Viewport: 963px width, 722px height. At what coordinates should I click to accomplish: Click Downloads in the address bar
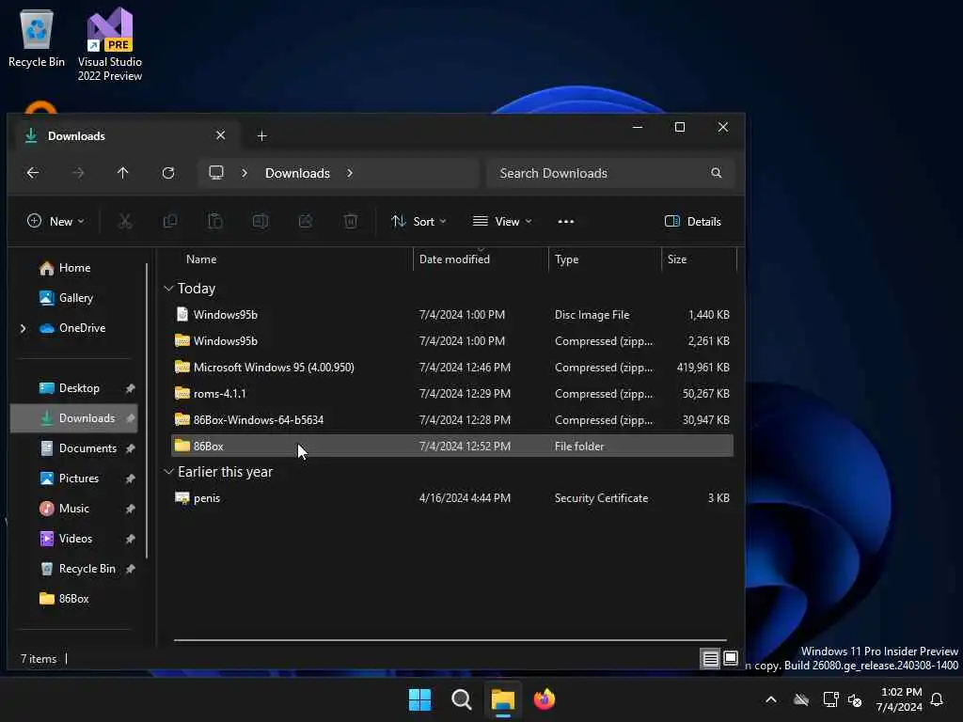(x=297, y=173)
